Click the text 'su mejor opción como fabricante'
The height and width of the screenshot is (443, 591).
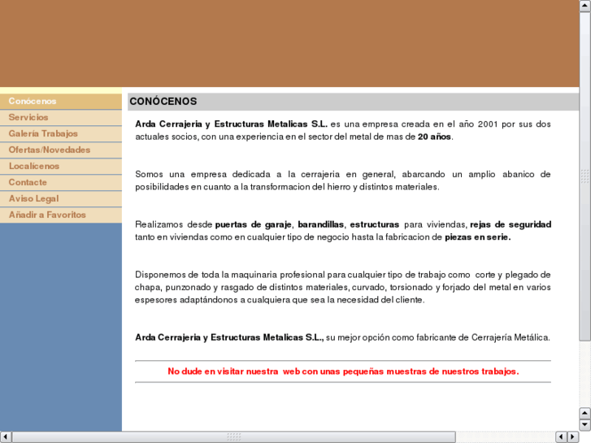391,337
